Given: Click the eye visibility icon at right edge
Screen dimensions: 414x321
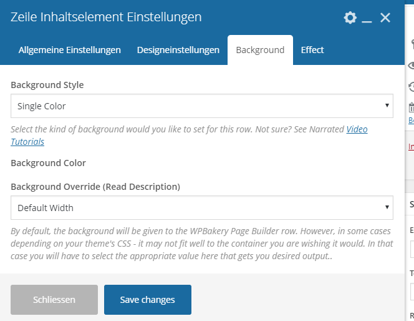Looking at the screenshot, I should [411, 66].
